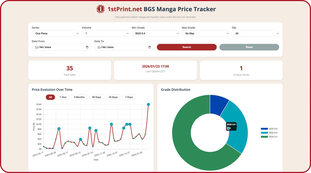
Task: Click the Date To input field
Action: 124,47
